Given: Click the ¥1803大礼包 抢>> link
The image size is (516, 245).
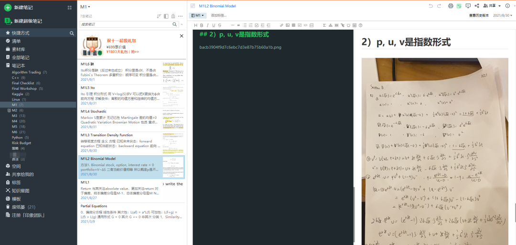Looking at the screenshot, I should [122, 52].
